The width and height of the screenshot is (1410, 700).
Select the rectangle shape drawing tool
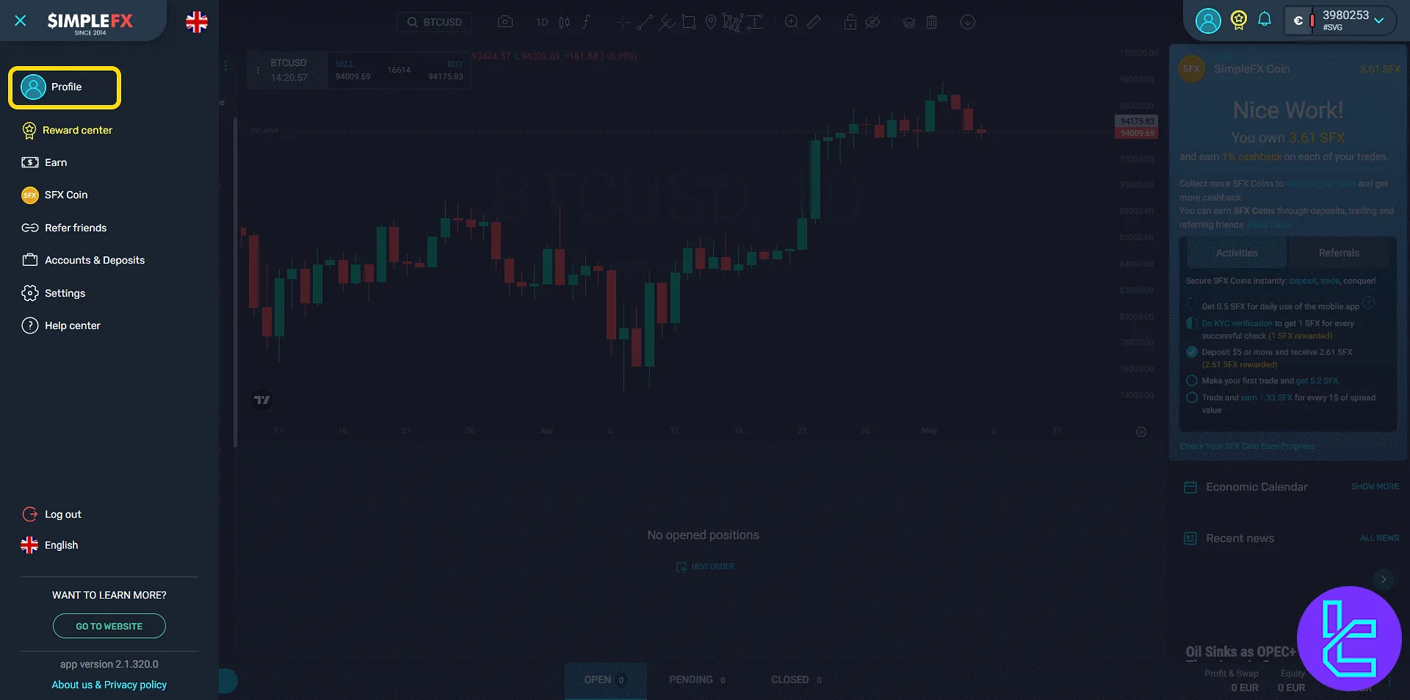click(x=689, y=22)
